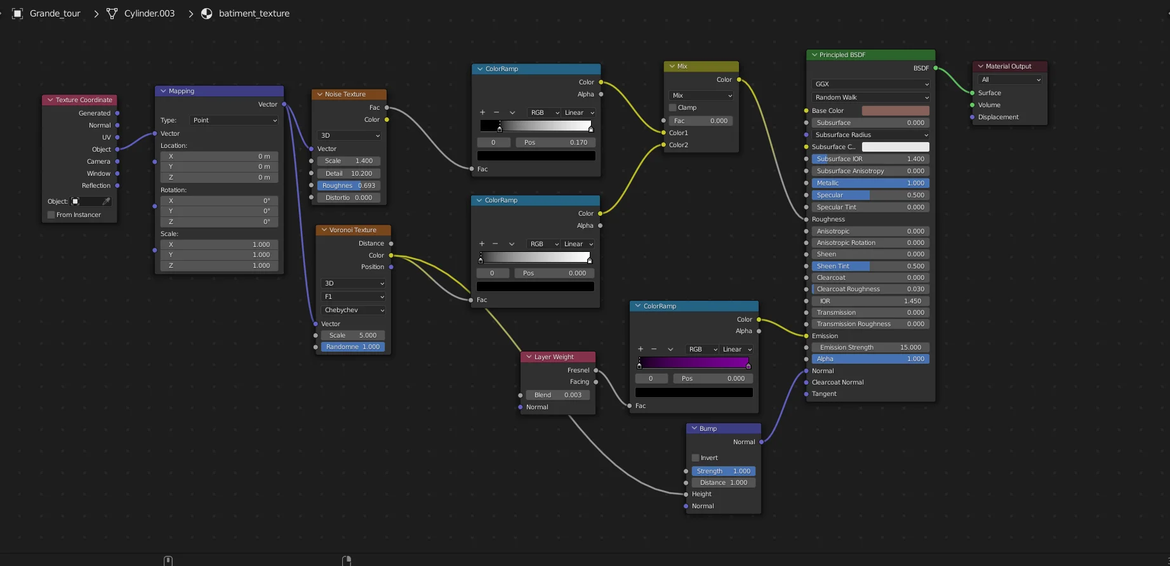The height and width of the screenshot is (566, 1170).
Task: Enable the Clamp checkbox in the Mix node
Action: pos(673,107)
